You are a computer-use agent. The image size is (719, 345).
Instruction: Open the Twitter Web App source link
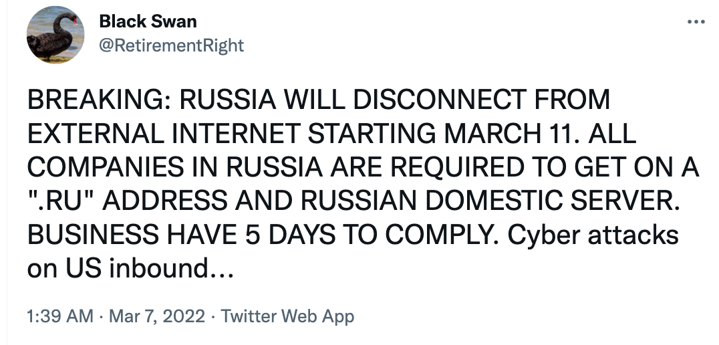coord(287,316)
